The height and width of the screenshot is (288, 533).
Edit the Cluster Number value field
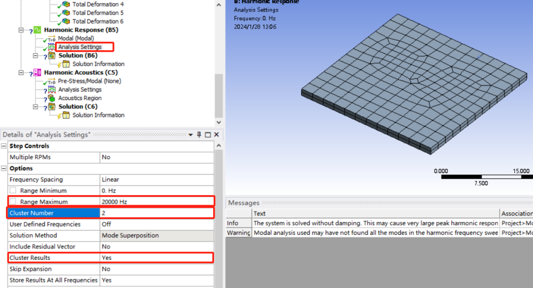click(157, 213)
